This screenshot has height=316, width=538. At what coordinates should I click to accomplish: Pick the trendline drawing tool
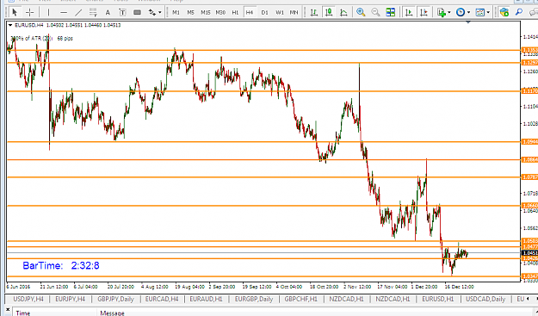tap(78, 12)
